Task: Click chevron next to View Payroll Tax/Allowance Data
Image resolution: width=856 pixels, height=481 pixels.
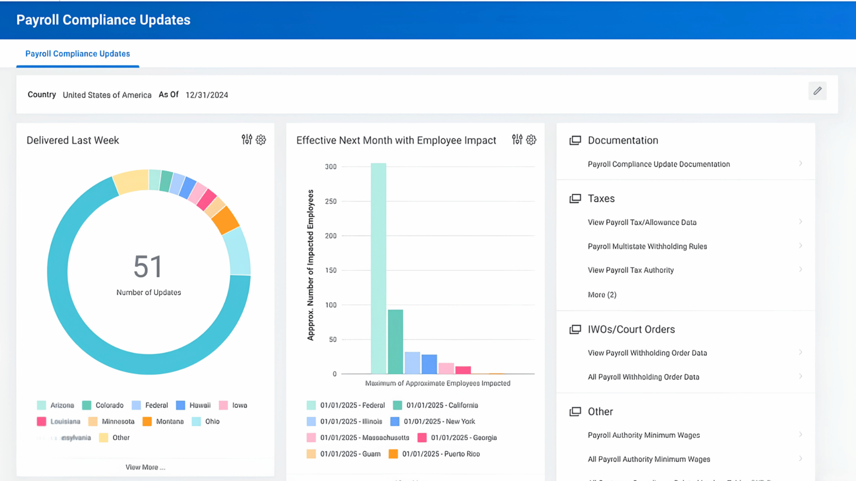Action: tap(800, 221)
